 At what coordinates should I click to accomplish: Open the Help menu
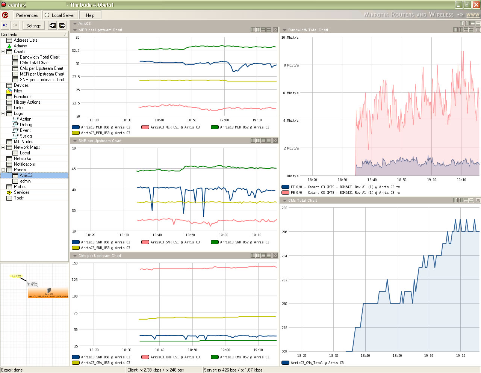pyautogui.click(x=90, y=15)
